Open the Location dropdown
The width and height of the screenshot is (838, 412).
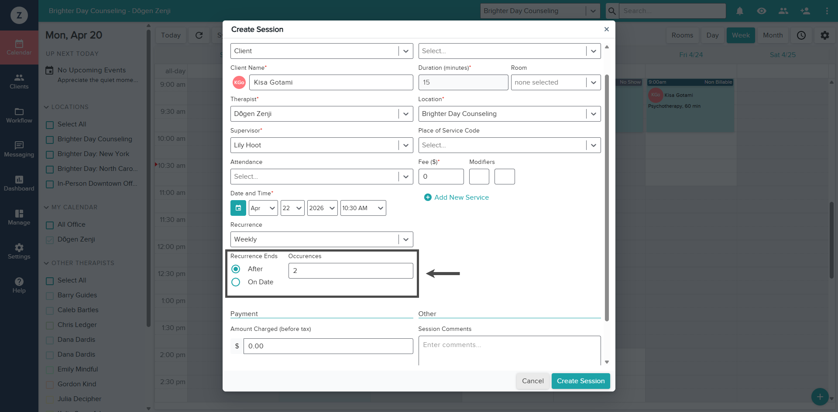(x=509, y=114)
